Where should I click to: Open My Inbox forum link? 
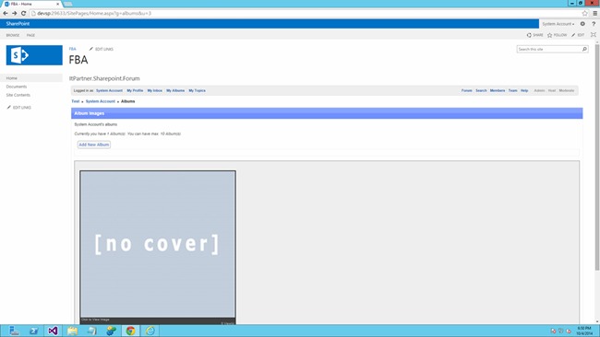click(x=154, y=90)
